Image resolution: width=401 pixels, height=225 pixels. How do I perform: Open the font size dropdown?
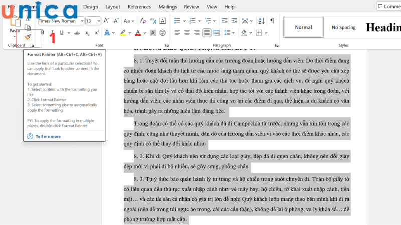pos(98,21)
